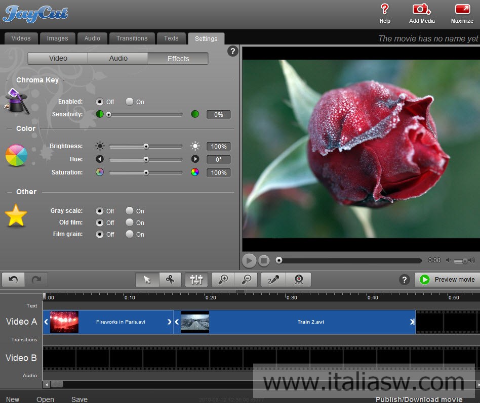Set Old film to On
The image size is (480, 403).
click(x=130, y=222)
